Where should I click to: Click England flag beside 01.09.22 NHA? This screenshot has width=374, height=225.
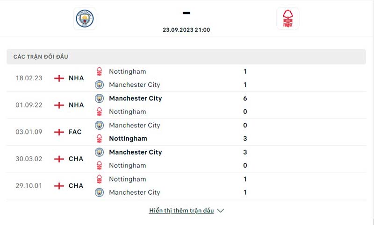(59, 105)
